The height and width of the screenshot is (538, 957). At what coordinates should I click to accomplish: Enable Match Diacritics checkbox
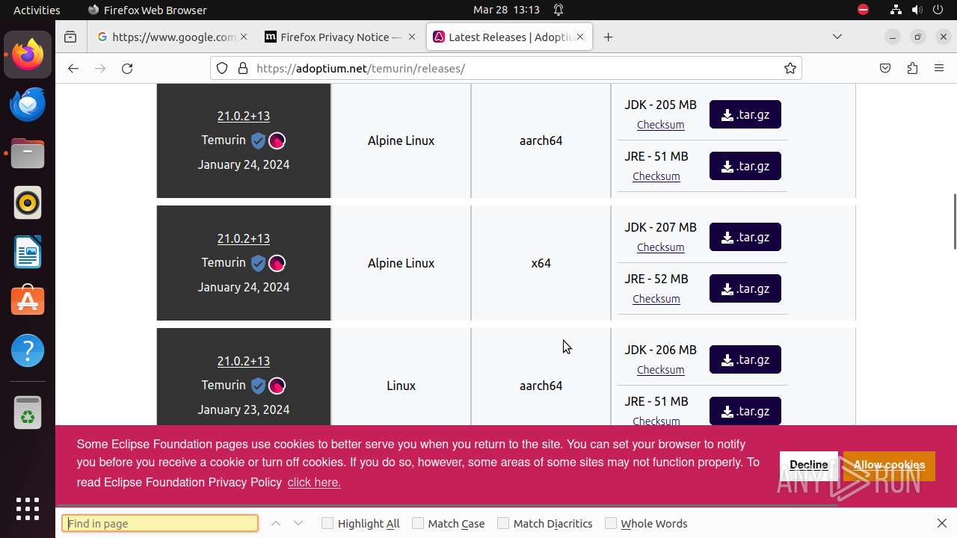coord(503,523)
